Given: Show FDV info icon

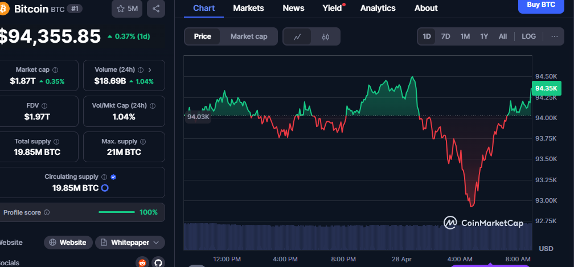Looking at the screenshot, I should click(x=44, y=106).
